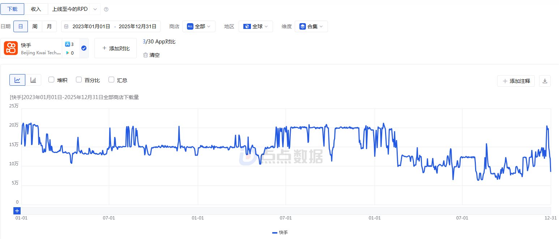
Task: Check the 汇总 option
Action: (x=111, y=80)
